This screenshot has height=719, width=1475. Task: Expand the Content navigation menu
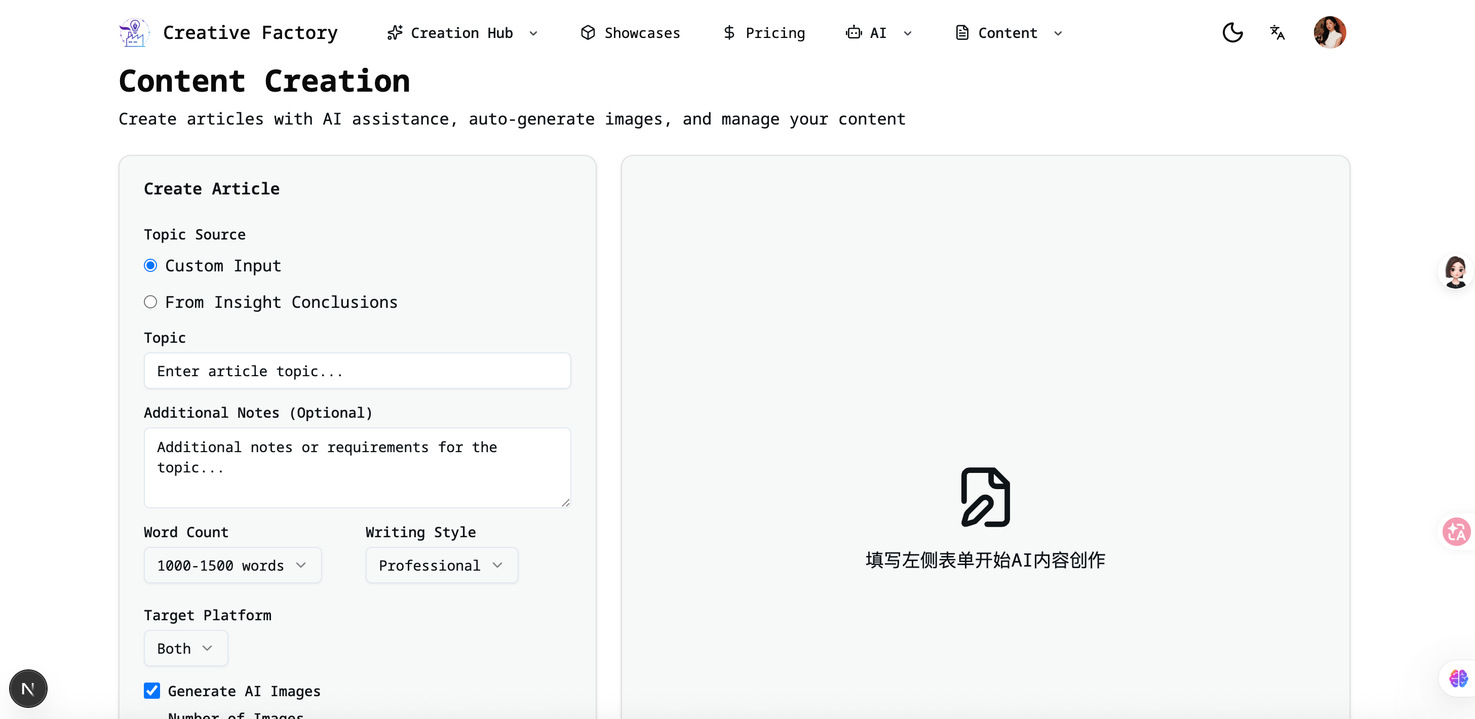(1008, 33)
